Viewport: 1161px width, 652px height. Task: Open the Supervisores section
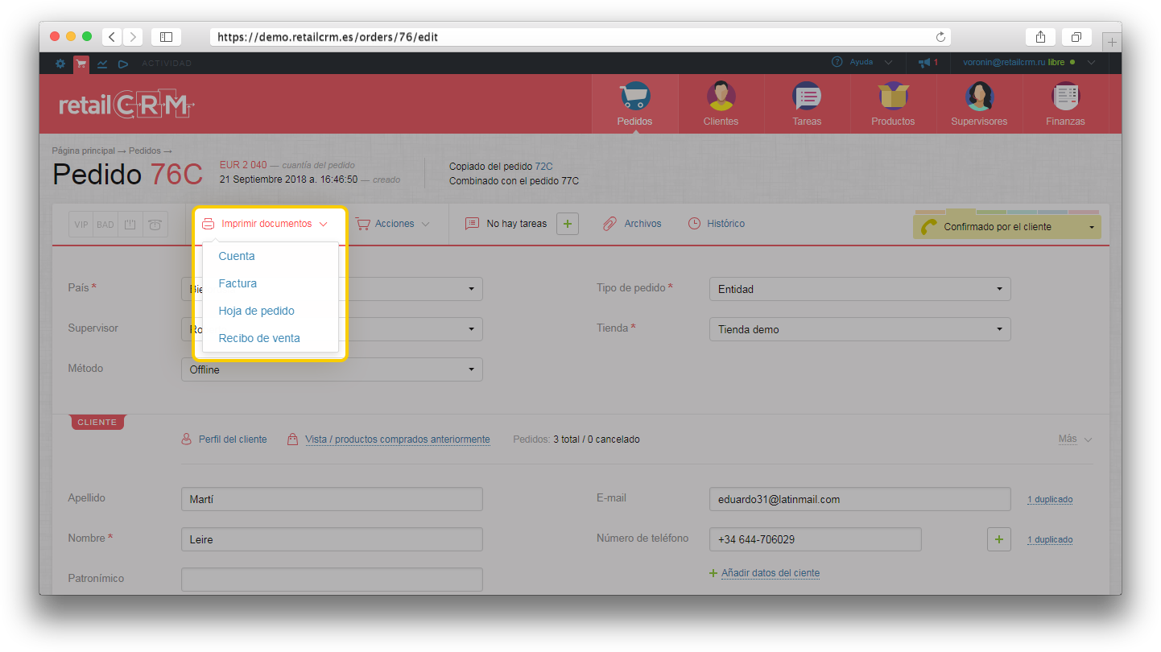(979, 104)
